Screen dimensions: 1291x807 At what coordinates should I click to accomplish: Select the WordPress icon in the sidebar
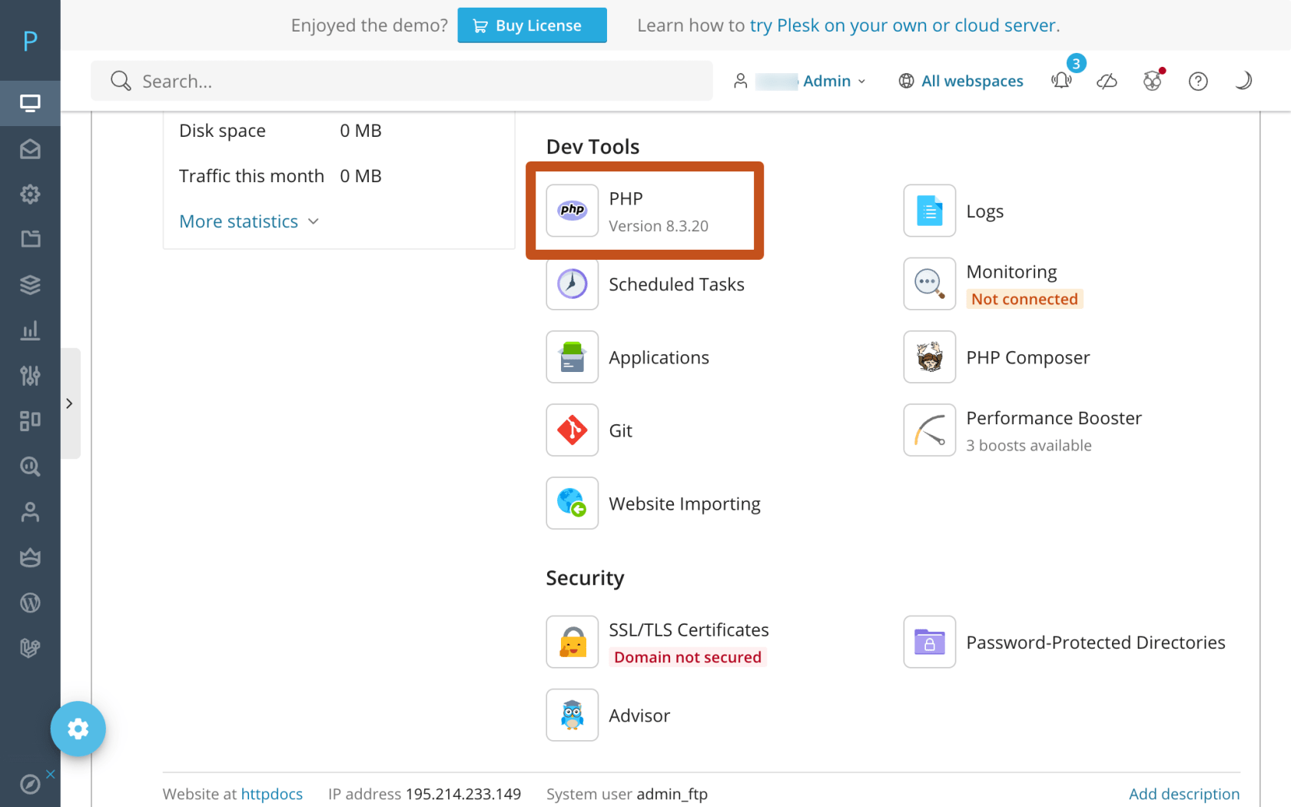pyautogui.click(x=31, y=603)
